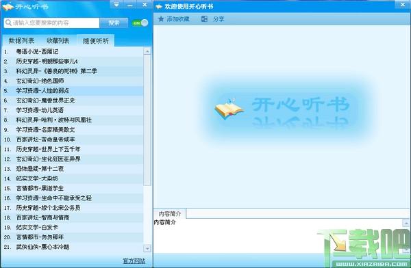
Task: Open the 内容简介 tab
Action: pyautogui.click(x=170, y=213)
